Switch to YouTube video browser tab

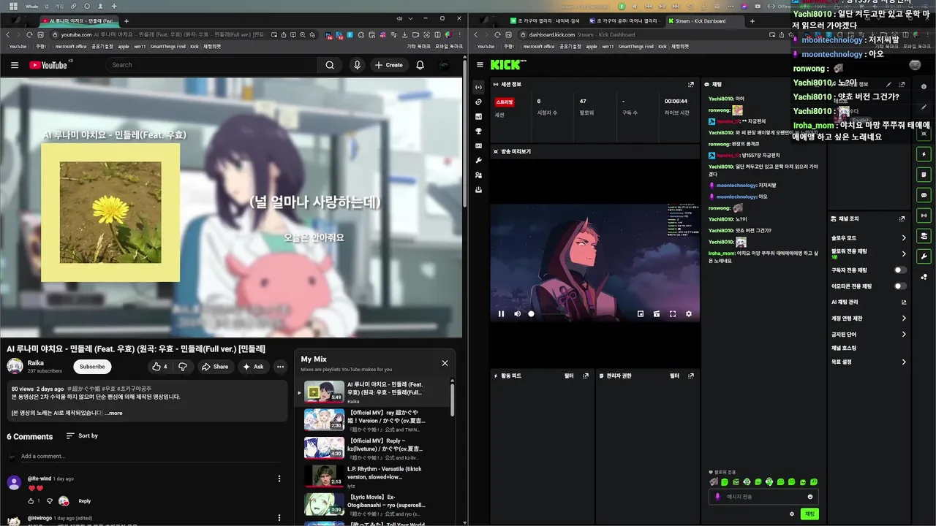pyautogui.click(x=78, y=21)
